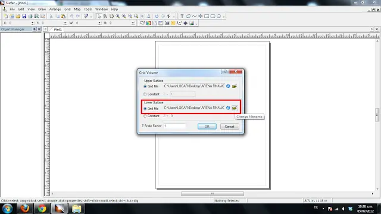Viewport: 381px width, 214px height.
Task: Click the Cut scissors icon
Action: (51, 16)
